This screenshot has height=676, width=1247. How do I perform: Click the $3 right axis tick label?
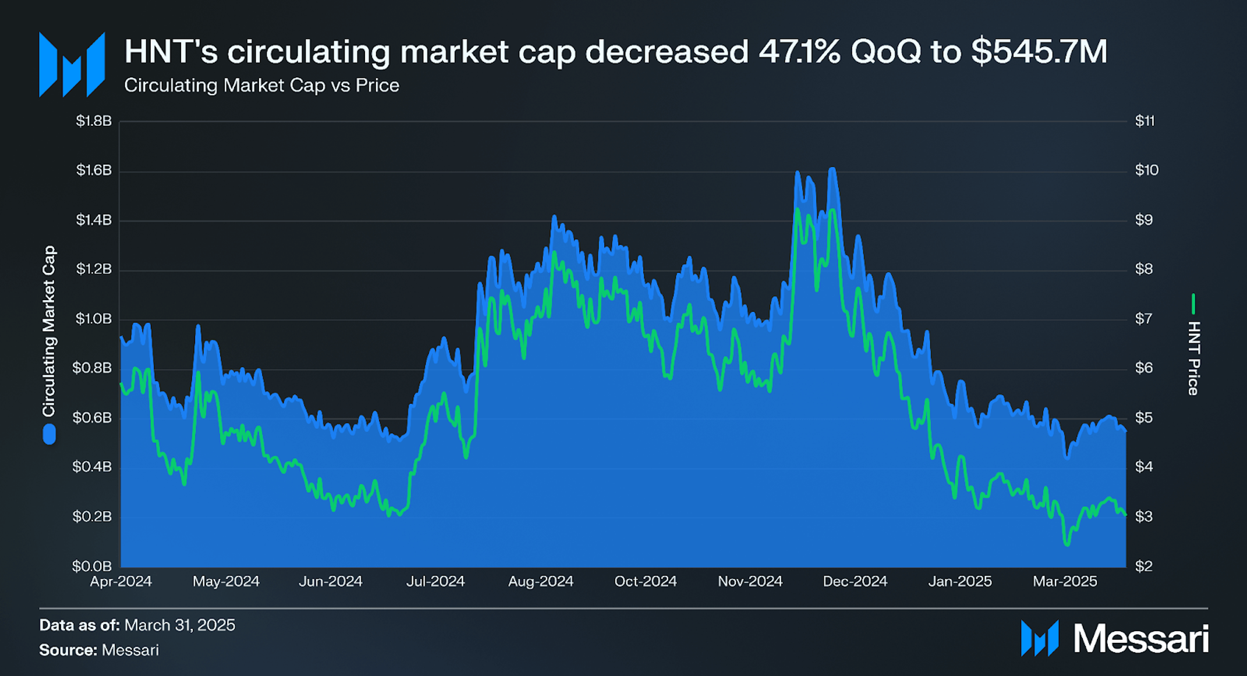[x=1144, y=517]
